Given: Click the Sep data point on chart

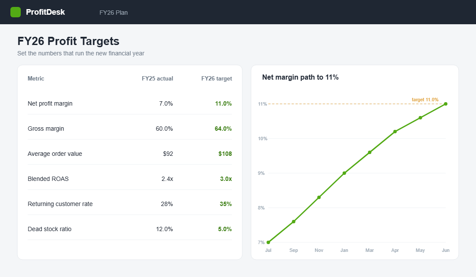Looking at the screenshot, I should pyautogui.click(x=293, y=222).
